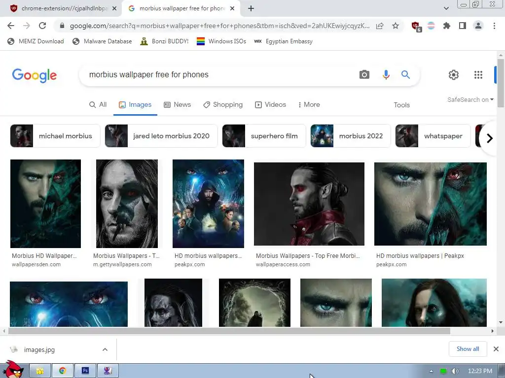Select the michael morbius suggestion chip

click(x=55, y=136)
